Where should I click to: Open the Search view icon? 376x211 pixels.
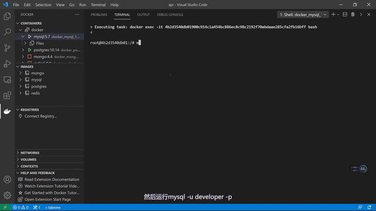[x=7, y=32]
